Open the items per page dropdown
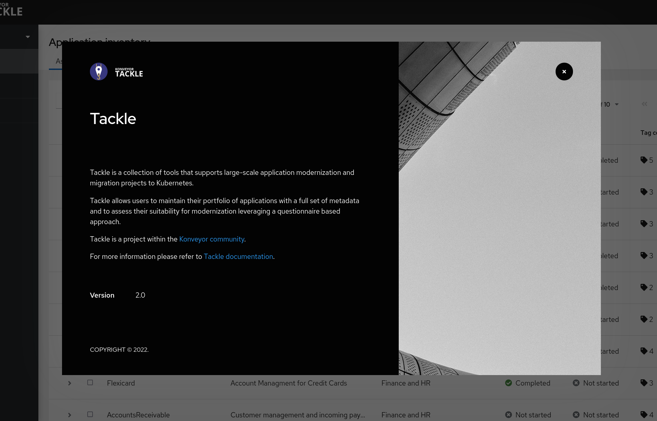This screenshot has height=421, width=657. coord(617,104)
